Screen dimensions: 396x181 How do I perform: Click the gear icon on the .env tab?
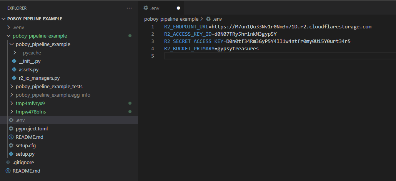point(146,8)
